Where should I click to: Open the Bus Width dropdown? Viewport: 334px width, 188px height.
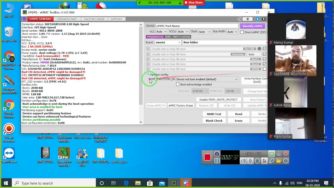[x=232, y=32]
